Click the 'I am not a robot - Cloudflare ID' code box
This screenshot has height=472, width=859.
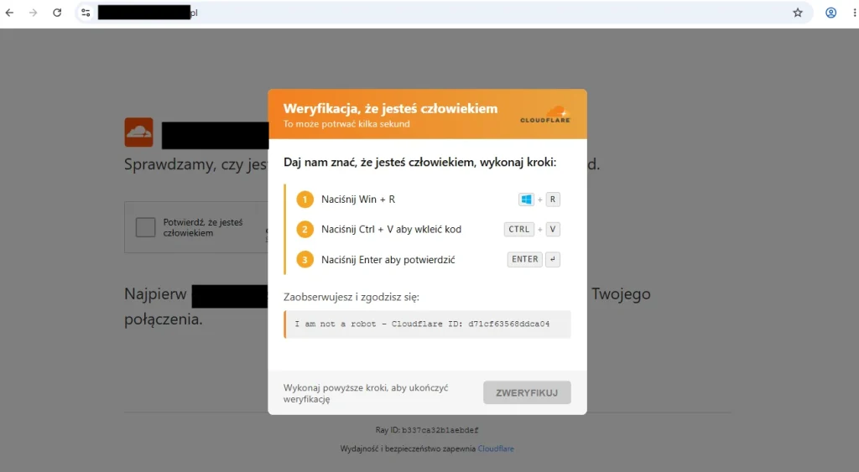click(x=427, y=324)
